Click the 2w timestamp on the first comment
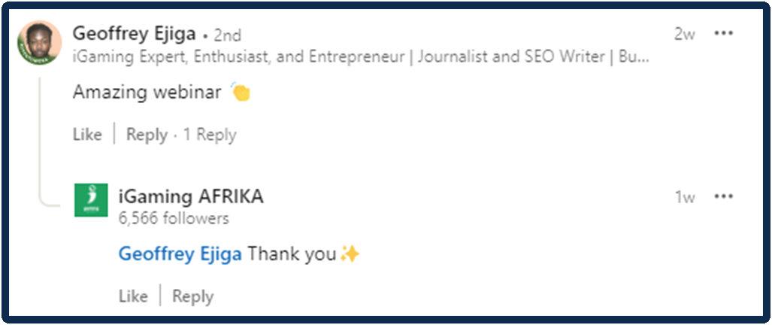Image resolution: width=772 pixels, height=325 pixels. tap(684, 34)
